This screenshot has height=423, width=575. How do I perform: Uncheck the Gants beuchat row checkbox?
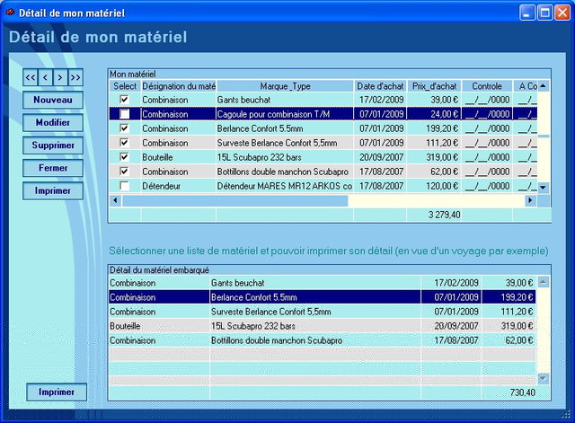tap(125, 100)
